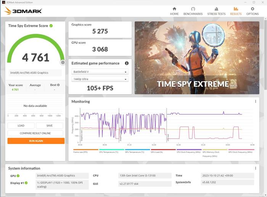Click the Monitoring heading
The height and width of the screenshot is (197, 267).
click(80, 102)
